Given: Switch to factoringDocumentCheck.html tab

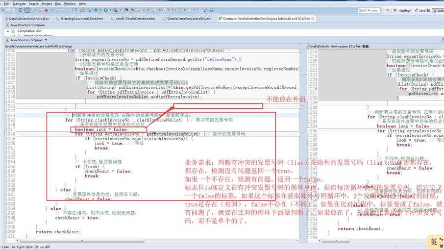Looking at the screenshot, I should pos(79,19).
